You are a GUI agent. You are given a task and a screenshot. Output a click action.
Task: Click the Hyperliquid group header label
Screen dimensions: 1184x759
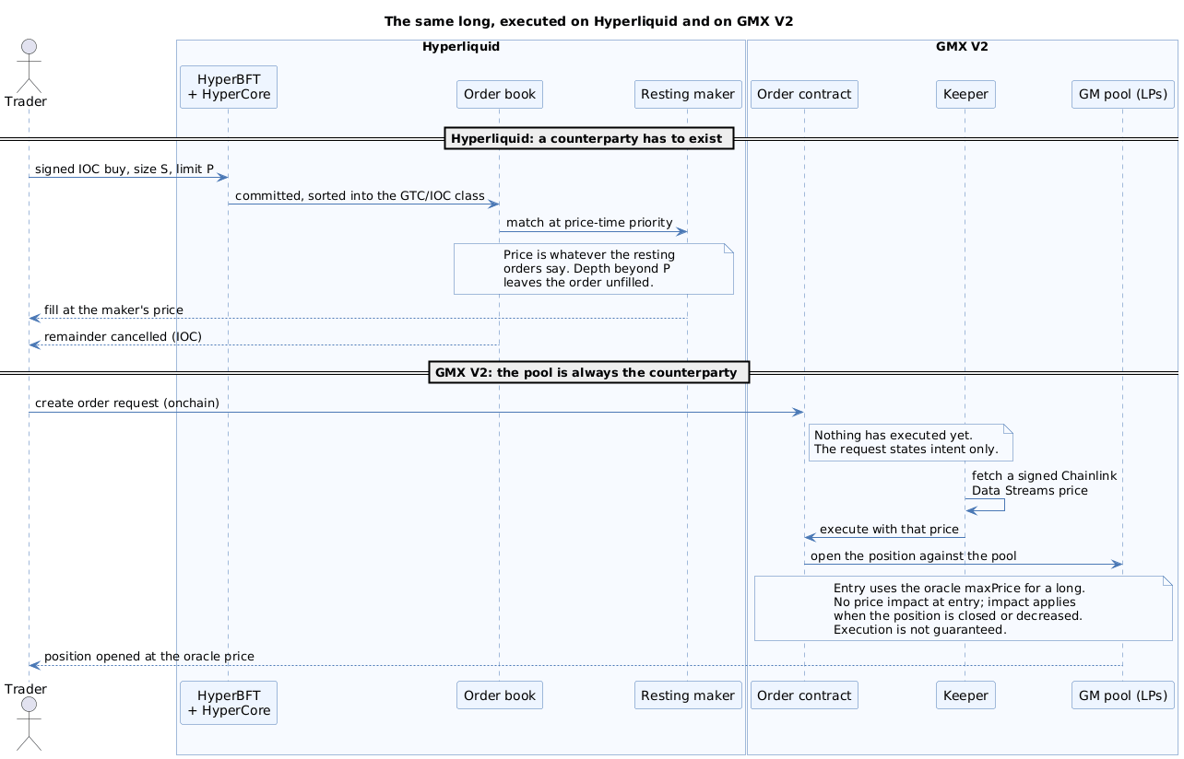click(461, 47)
